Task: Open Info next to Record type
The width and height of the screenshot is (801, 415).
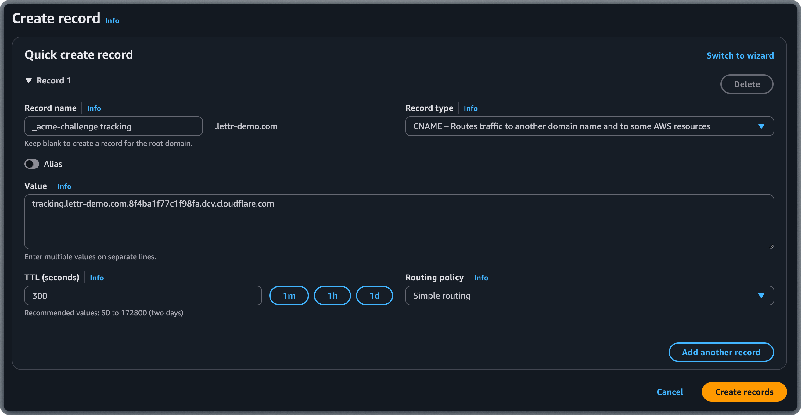Action: (x=470, y=108)
